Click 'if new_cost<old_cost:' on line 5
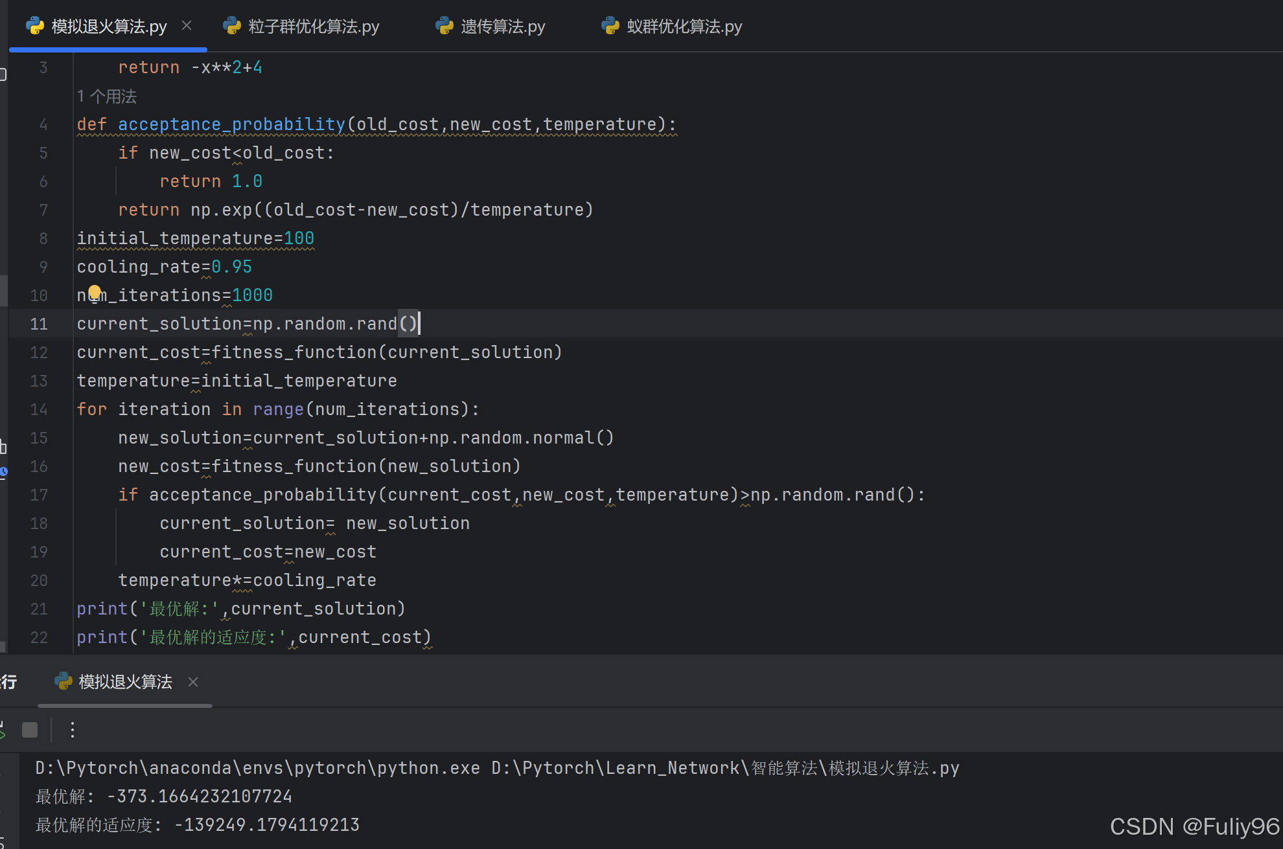Image resolution: width=1283 pixels, height=849 pixels. pos(226,153)
